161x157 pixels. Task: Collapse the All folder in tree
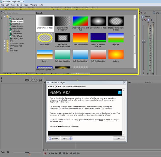tap(5, 16)
